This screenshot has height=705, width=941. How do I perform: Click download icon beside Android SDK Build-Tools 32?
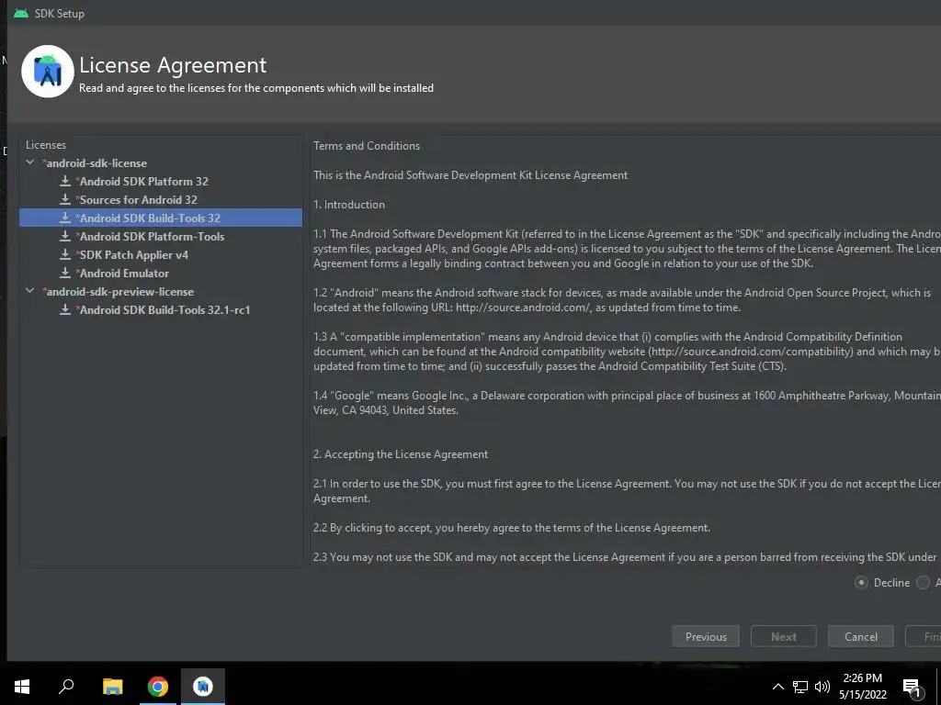[65, 218]
